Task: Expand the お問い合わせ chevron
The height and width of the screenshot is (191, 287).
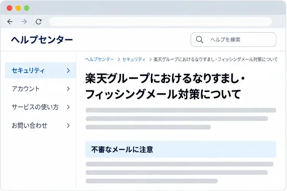Action: [x=68, y=125]
